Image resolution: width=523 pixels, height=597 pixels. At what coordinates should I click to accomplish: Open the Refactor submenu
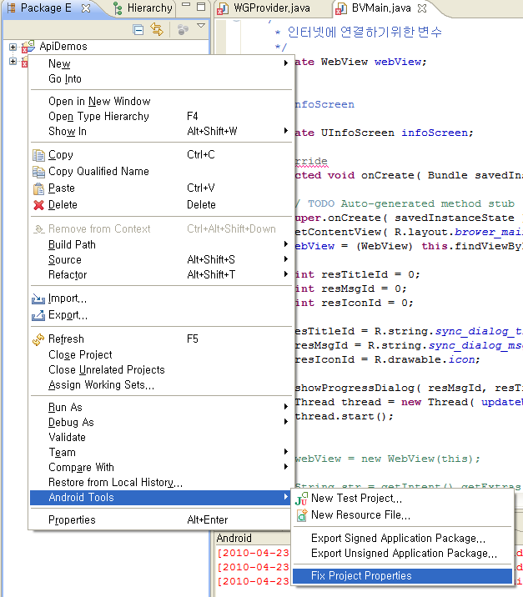tap(161, 274)
